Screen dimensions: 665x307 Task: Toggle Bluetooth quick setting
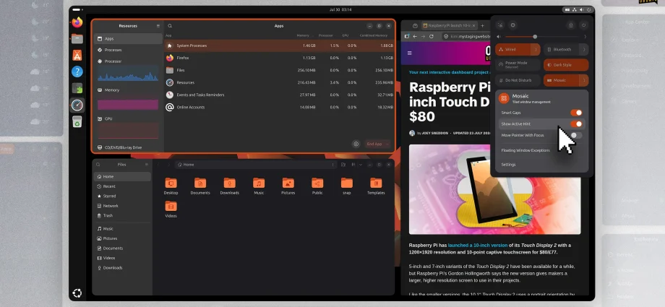click(x=562, y=50)
